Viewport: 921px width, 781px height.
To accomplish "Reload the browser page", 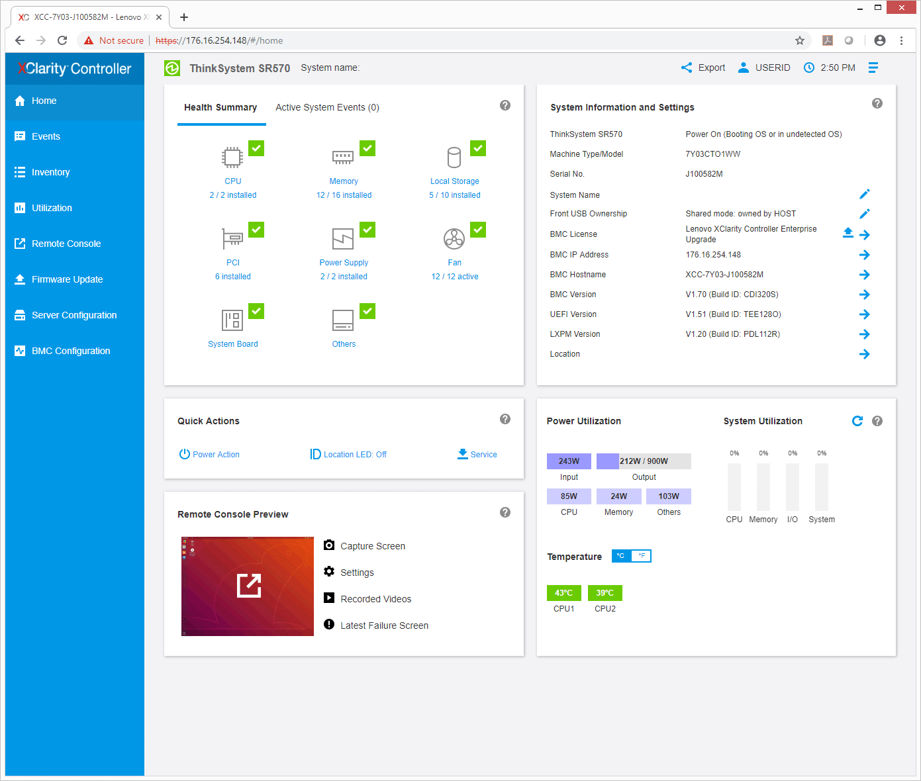I will (x=62, y=40).
